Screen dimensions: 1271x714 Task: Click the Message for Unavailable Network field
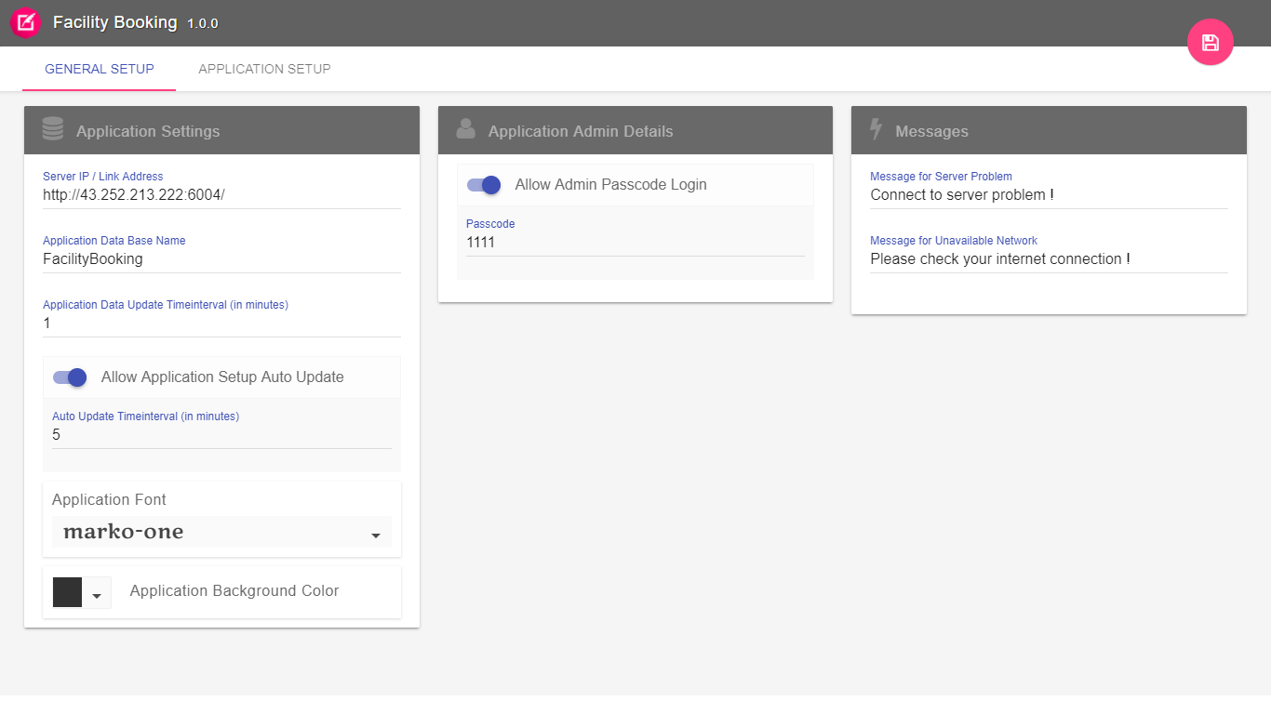coord(1049,259)
